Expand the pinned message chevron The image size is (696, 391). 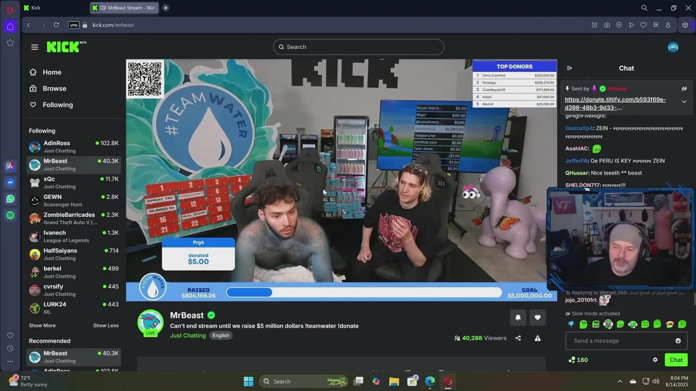pos(684,102)
